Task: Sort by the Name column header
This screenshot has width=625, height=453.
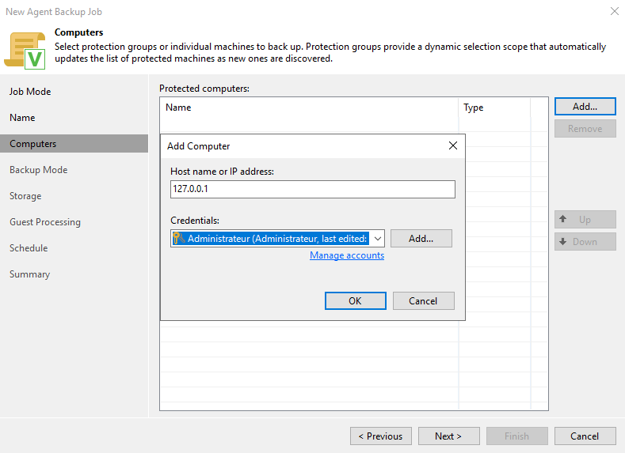Action: click(309, 108)
